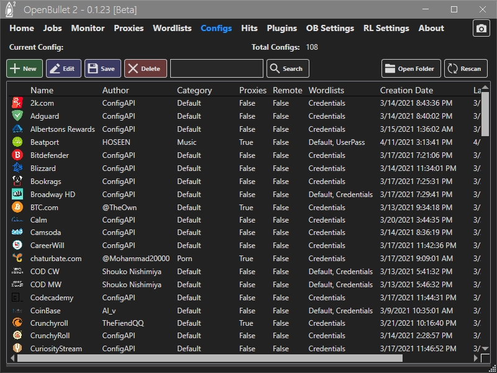
Task: Click the search input field
Action: [216, 68]
